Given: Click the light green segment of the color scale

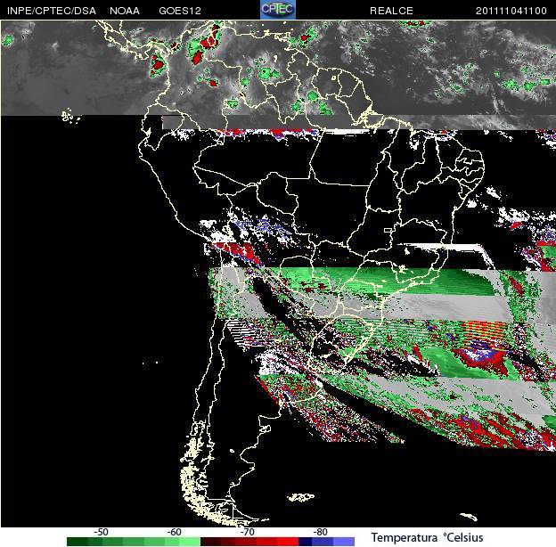Looking at the screenshot, I should pos(190,542).
